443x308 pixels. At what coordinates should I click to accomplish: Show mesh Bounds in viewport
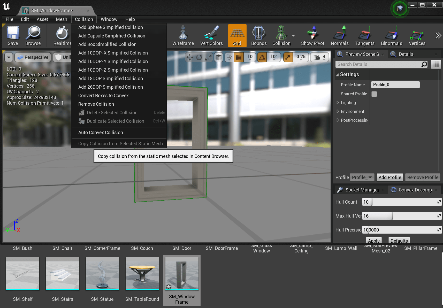259,36
